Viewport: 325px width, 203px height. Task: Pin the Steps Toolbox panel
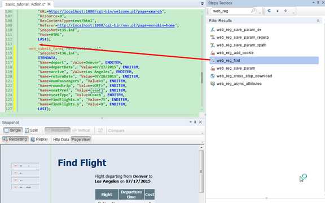pos(318,3)
